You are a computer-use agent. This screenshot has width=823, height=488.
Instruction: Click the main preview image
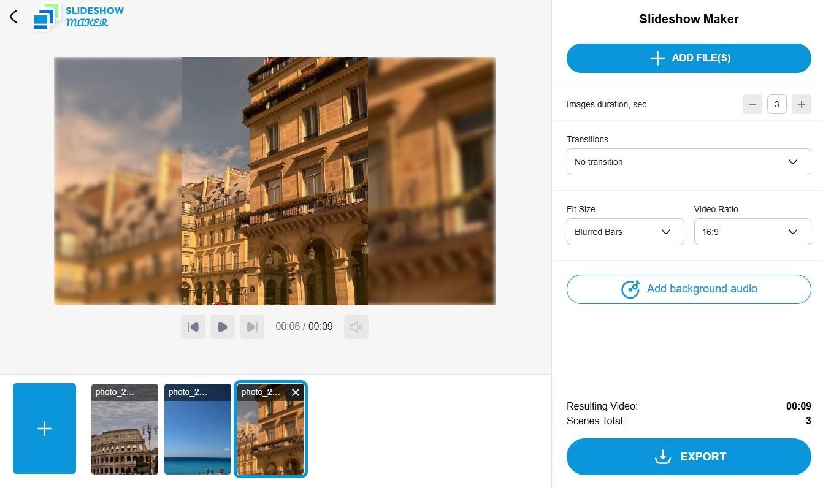click(x=275, y=181)
